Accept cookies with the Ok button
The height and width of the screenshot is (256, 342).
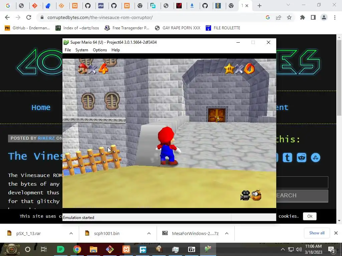310,216
